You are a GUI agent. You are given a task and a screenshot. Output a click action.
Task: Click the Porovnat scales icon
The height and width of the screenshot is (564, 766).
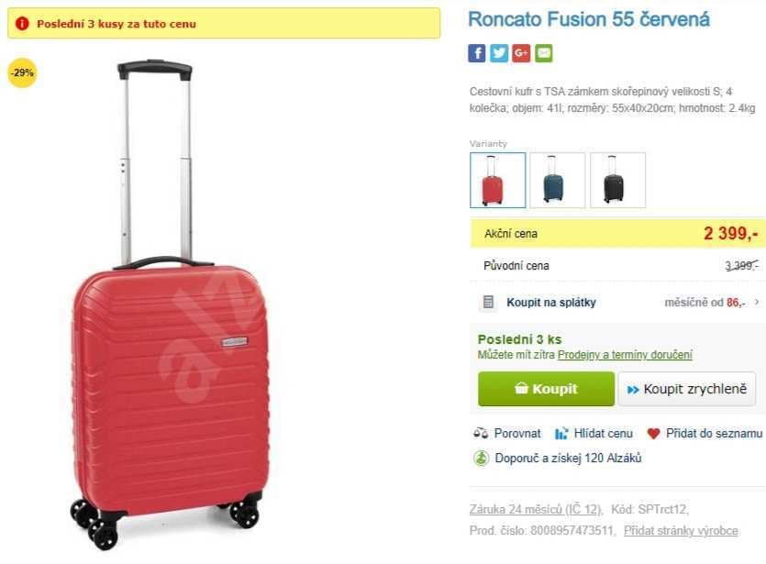pyautogui.click(x=481, y=434)
